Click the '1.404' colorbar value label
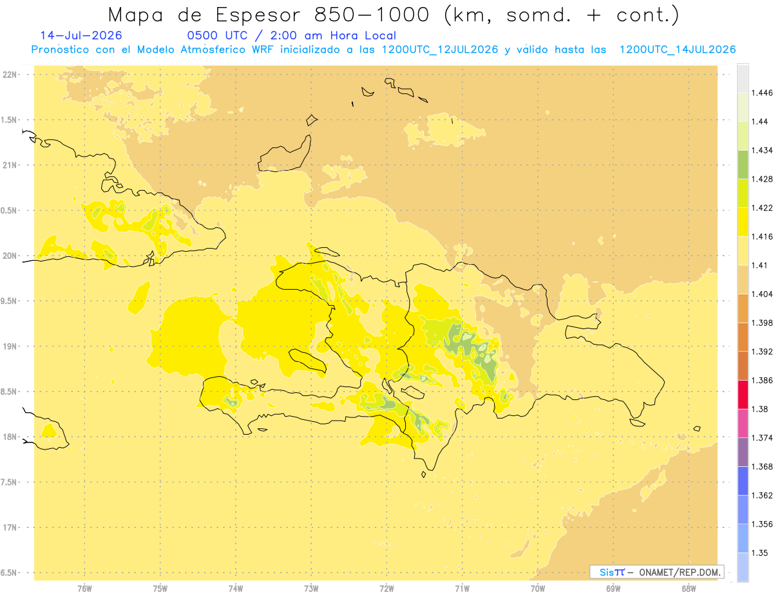This screenshot has width=773, height=597. (762, 294)
